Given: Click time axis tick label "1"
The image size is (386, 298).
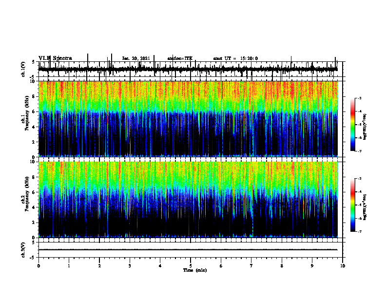Looking at the screenshot, I should tap(69, 266).
